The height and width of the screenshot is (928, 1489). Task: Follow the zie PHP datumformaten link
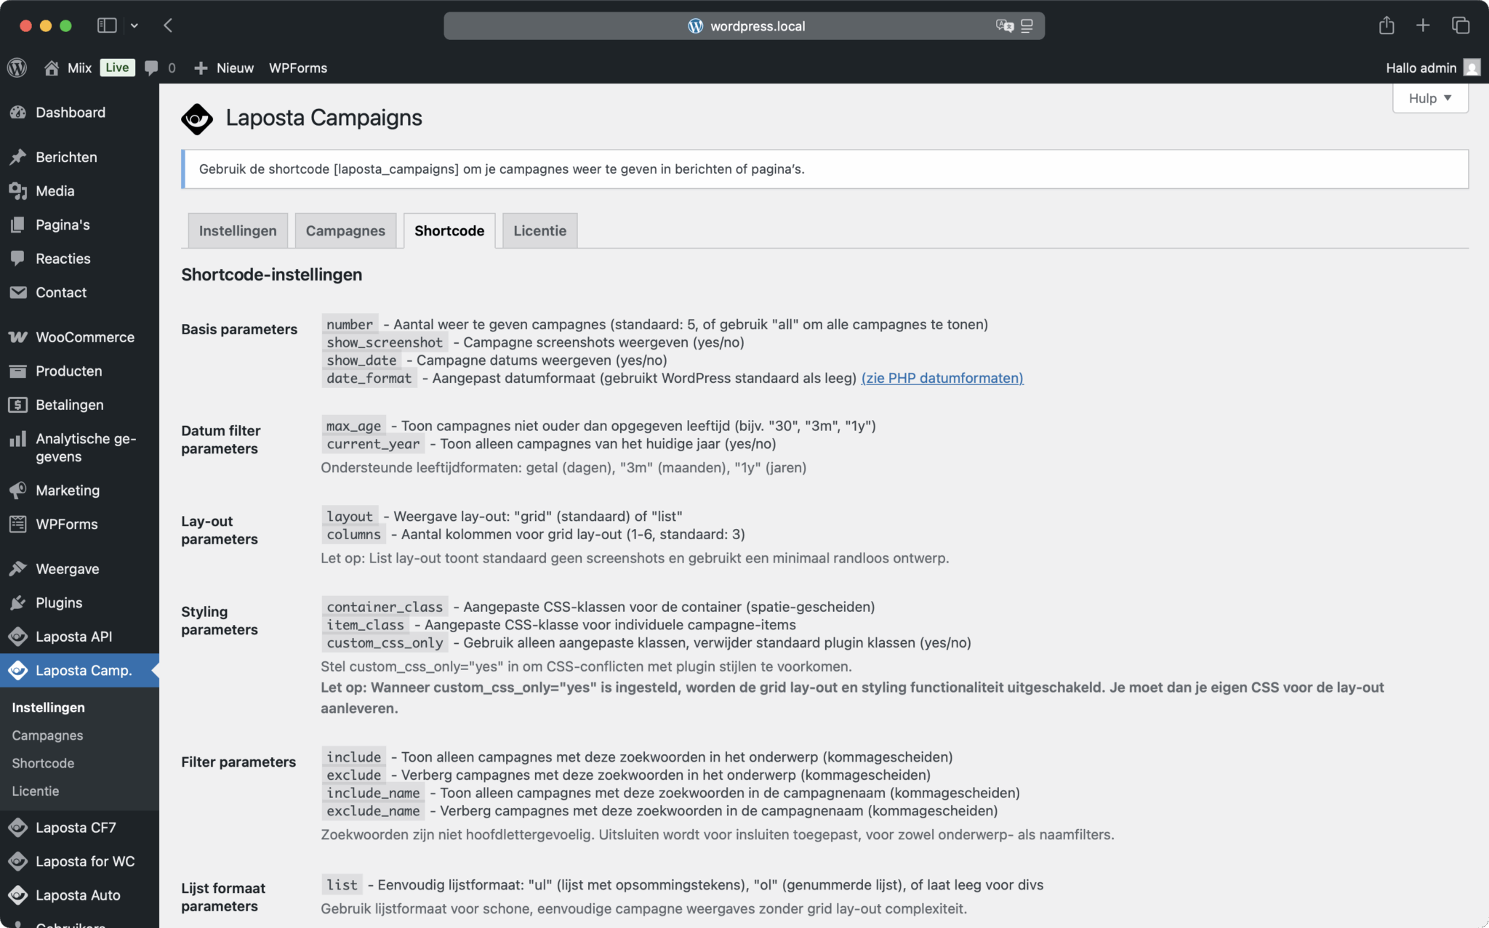[x=942, y=378]
